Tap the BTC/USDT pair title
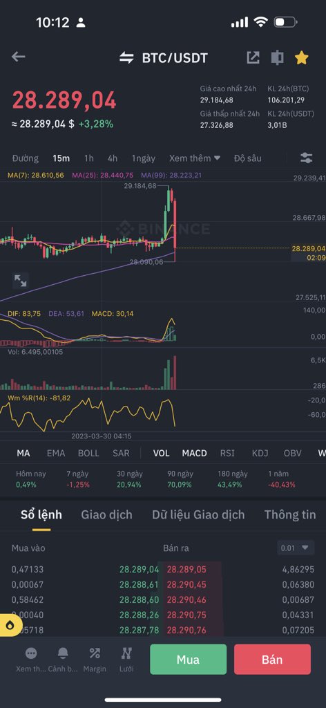Viewport: 326px width, 708px height. [x=175, y=58]
